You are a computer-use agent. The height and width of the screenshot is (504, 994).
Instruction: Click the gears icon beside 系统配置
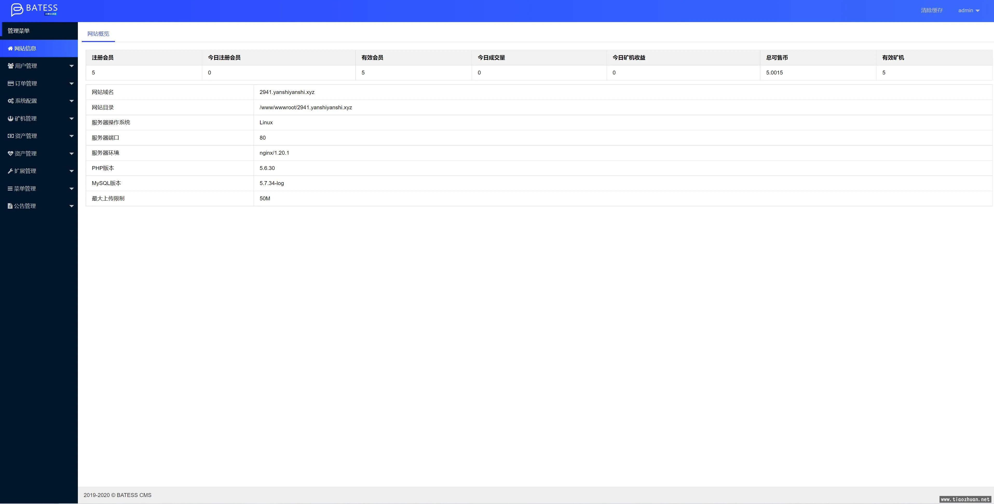coord(11,101)
